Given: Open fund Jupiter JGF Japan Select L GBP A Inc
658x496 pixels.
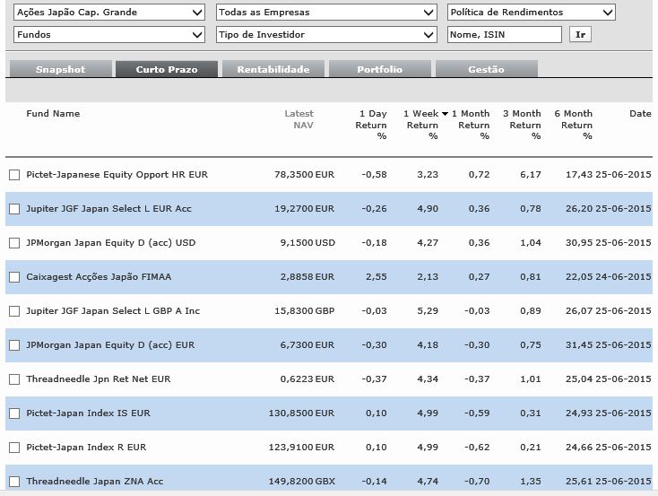Looking at the screenshot, I should pos(113,311).
